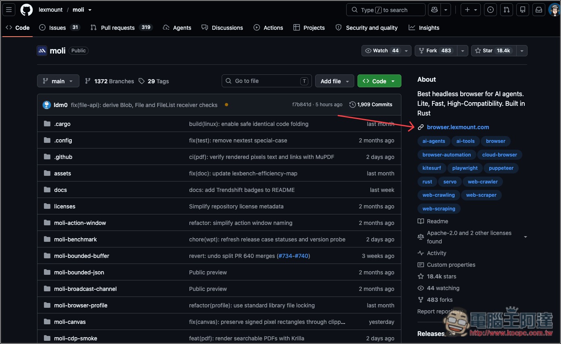Image resolution: width=561 pixels, height=344 pixels.
Task: Switch to the Issues tab
Action: (x=60, y=28)
